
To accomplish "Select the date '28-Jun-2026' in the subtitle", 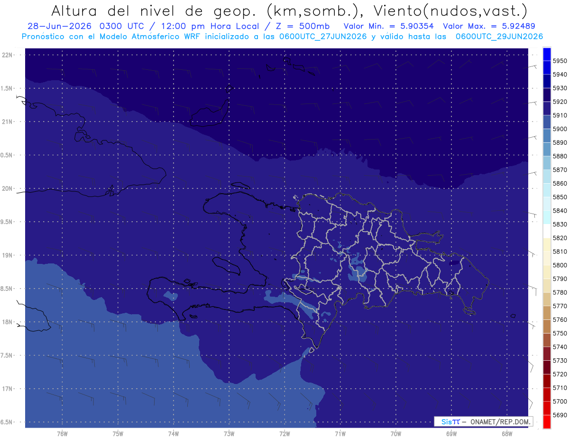I will [x=60, y=27].
